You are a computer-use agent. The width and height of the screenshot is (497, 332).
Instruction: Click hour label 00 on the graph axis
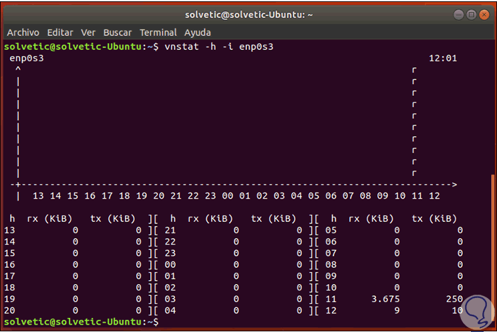tap(228, 196)
